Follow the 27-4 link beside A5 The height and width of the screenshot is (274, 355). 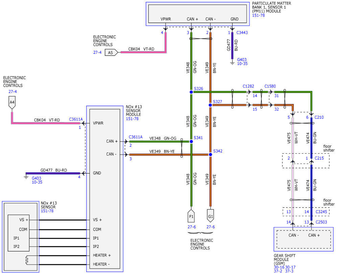97,52
